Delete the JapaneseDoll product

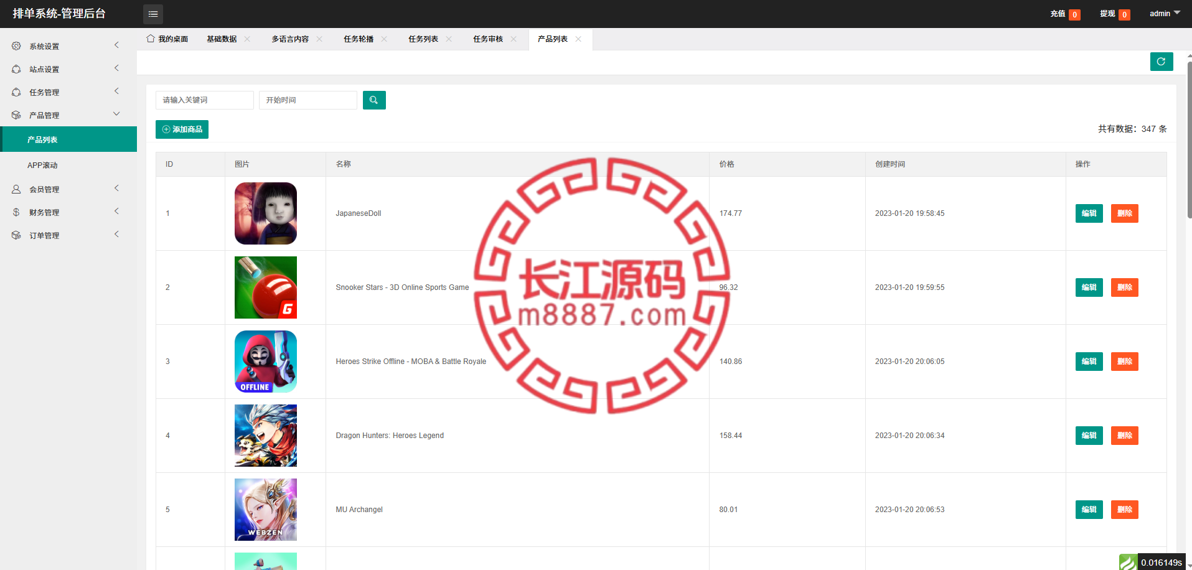tap(1125, 213)
